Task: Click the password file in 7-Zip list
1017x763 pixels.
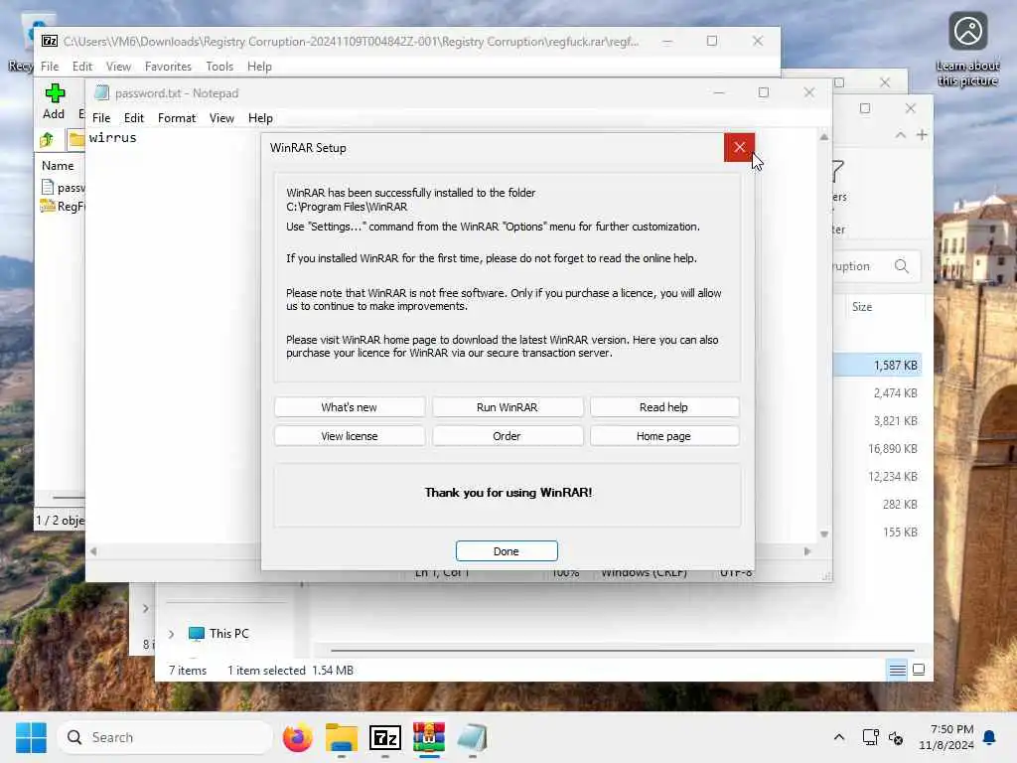Action: coord(63,188)
